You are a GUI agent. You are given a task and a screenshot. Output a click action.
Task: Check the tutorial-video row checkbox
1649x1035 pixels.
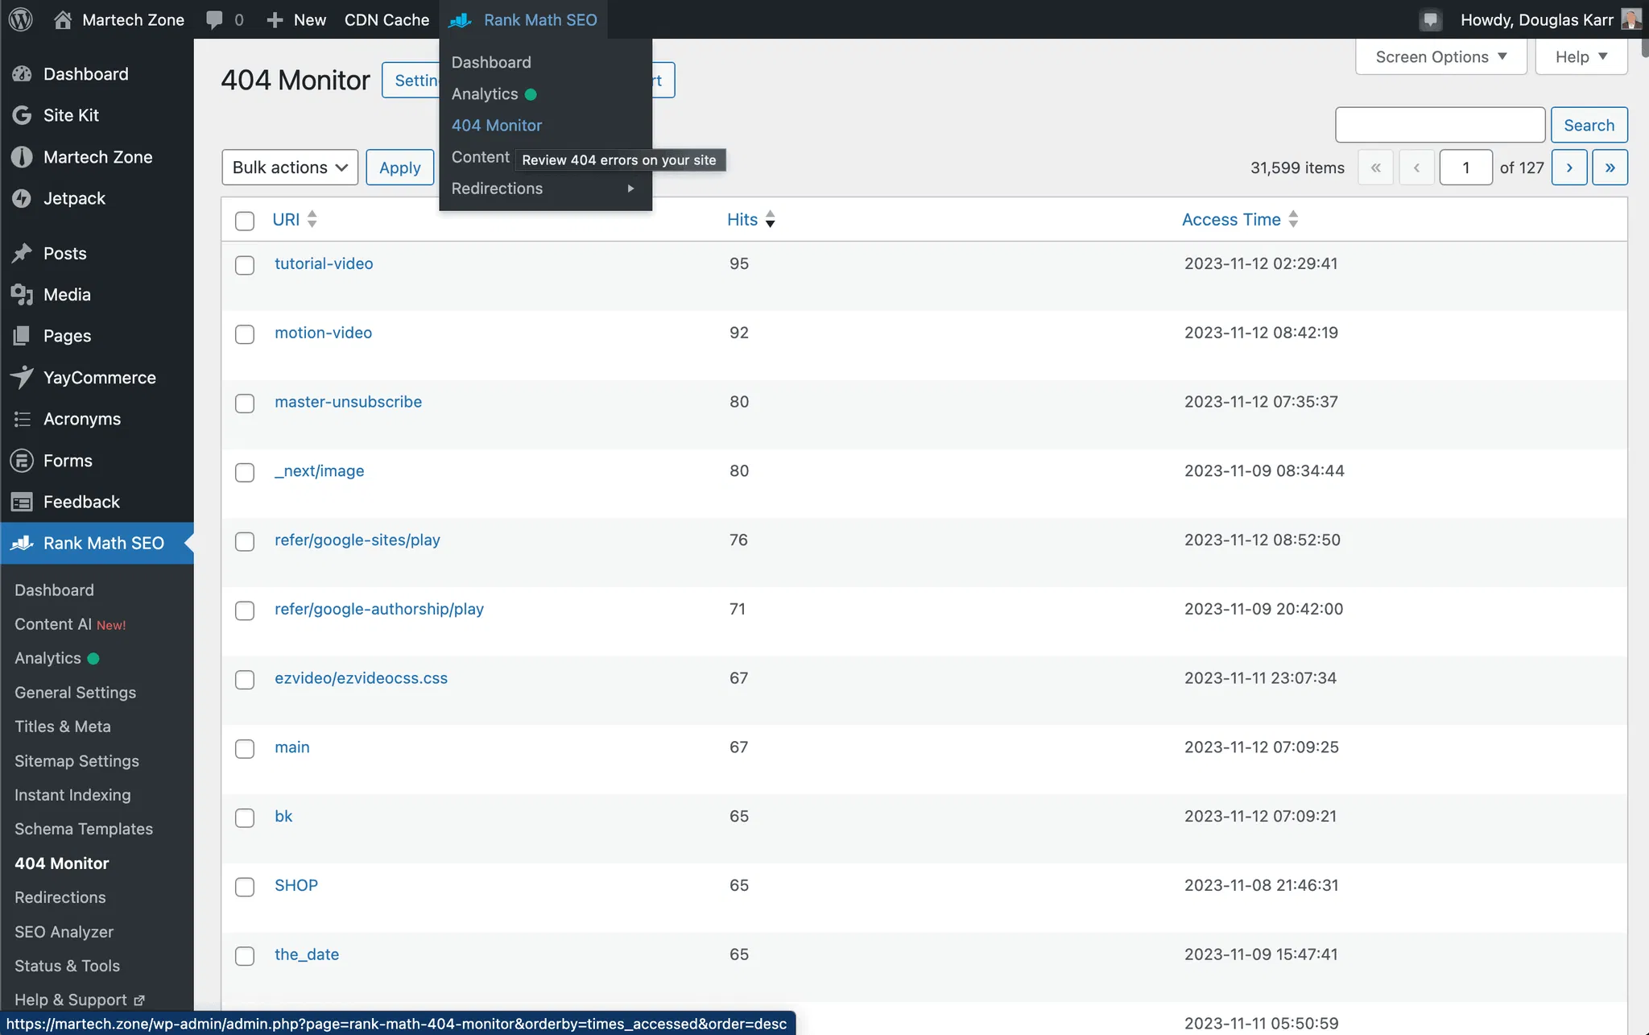coord(245,265)
